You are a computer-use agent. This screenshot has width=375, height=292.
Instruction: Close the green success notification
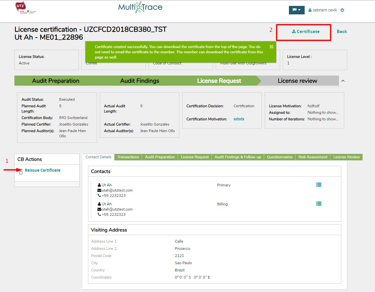271,47
